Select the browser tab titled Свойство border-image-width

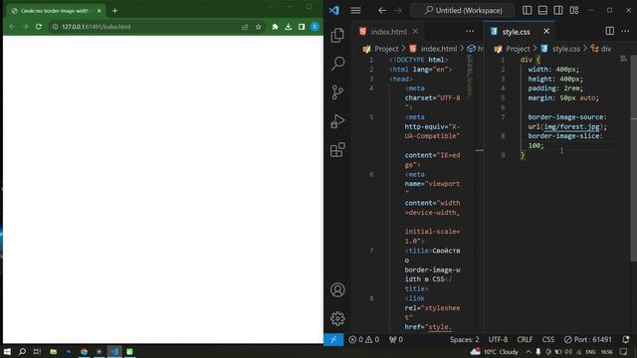[56, 11]
